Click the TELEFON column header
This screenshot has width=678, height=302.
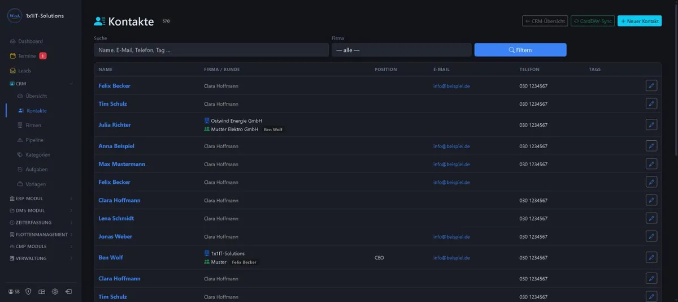coord(529,70)
